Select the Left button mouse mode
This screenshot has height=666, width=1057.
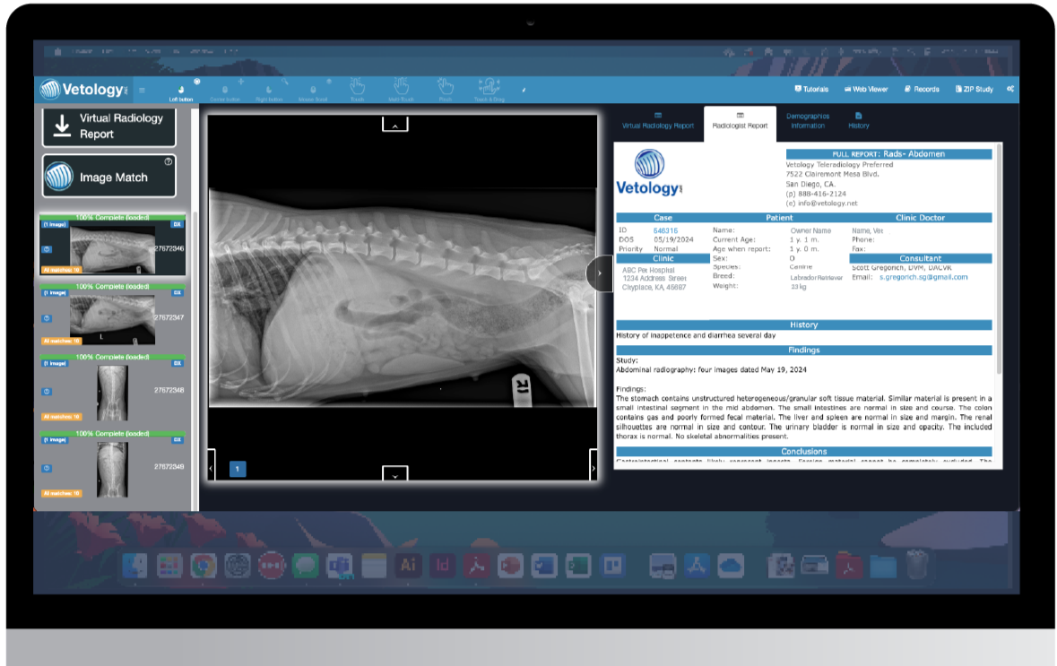point(180,90)
